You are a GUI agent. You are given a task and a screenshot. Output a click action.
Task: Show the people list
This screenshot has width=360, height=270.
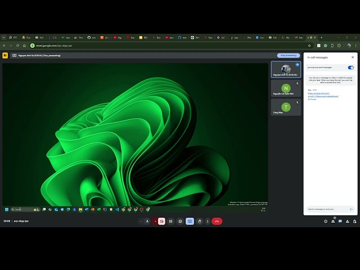click(x=333, y=221)
